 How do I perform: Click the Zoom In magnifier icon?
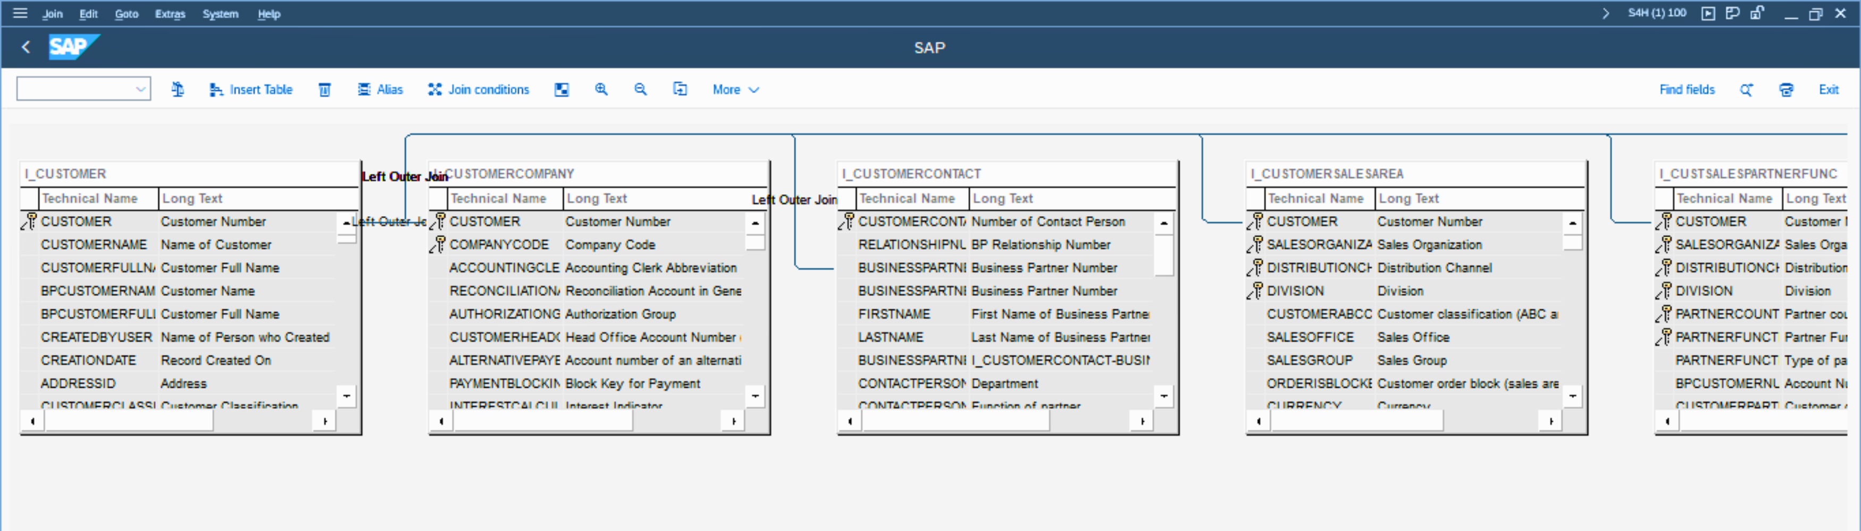click(x=601, y=89)
